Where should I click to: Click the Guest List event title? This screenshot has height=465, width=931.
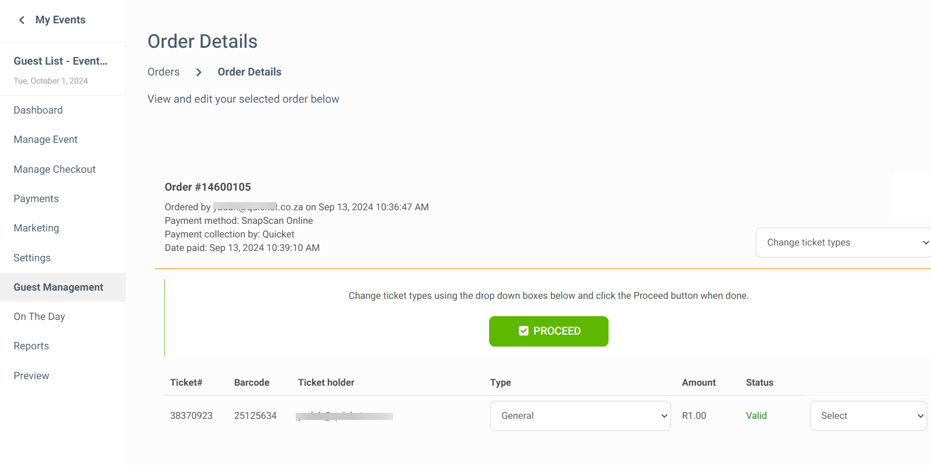tap(60, 61)
